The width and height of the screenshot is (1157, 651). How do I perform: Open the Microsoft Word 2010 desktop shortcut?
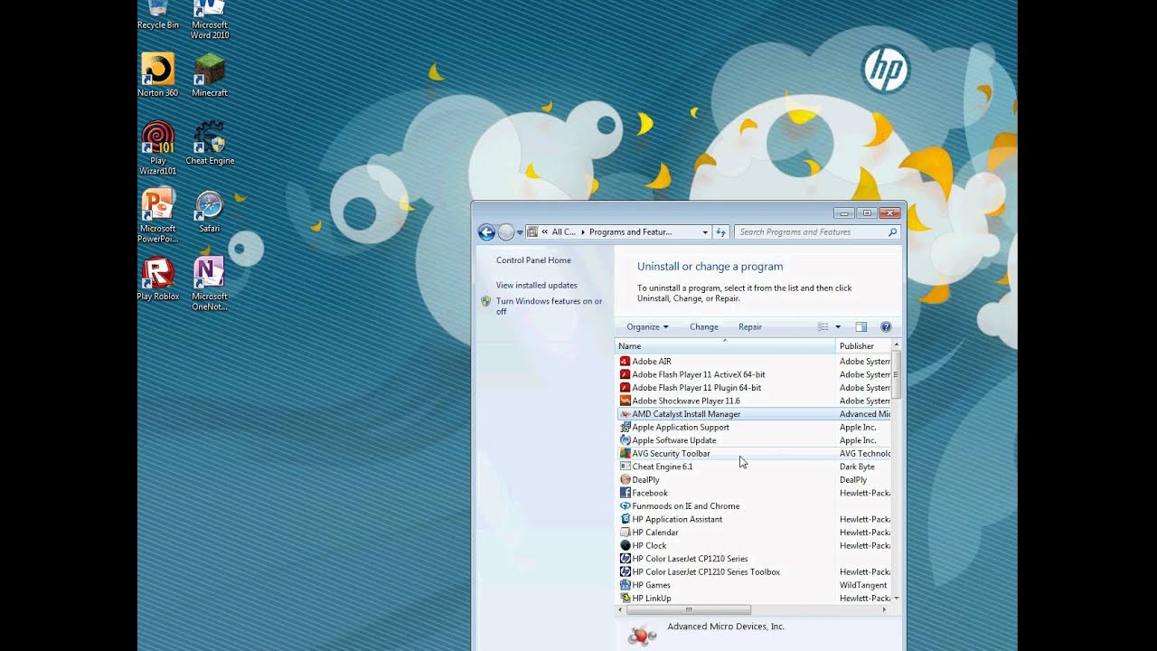click(x=210, y=18)
